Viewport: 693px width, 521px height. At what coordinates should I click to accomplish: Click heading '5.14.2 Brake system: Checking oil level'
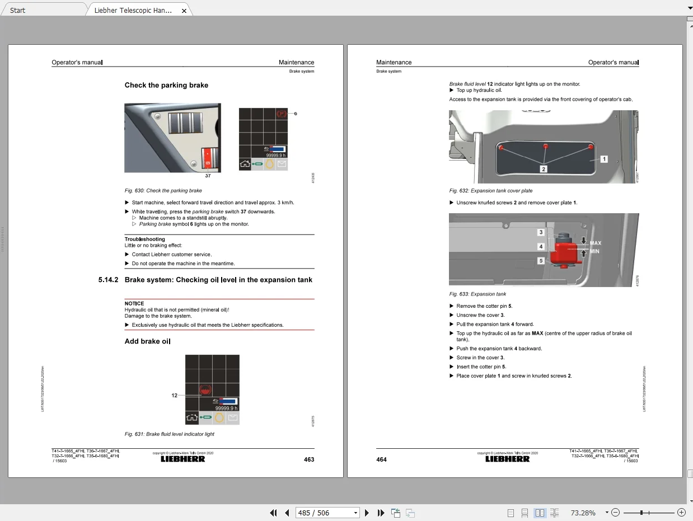coord(205,280)
